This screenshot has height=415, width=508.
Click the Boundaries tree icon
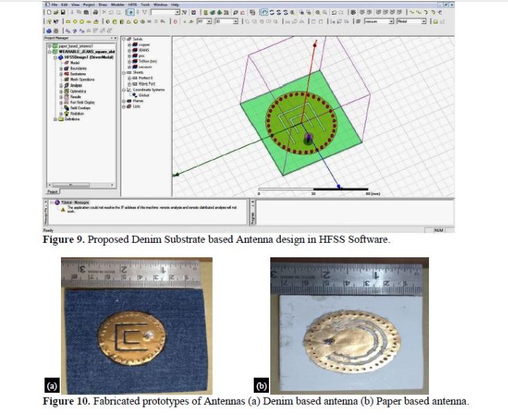point(67,68)
